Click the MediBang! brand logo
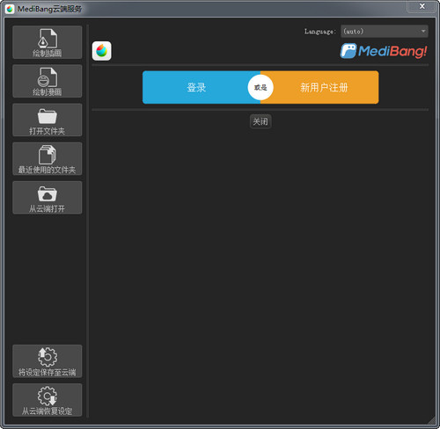 [x=384, y=51]
